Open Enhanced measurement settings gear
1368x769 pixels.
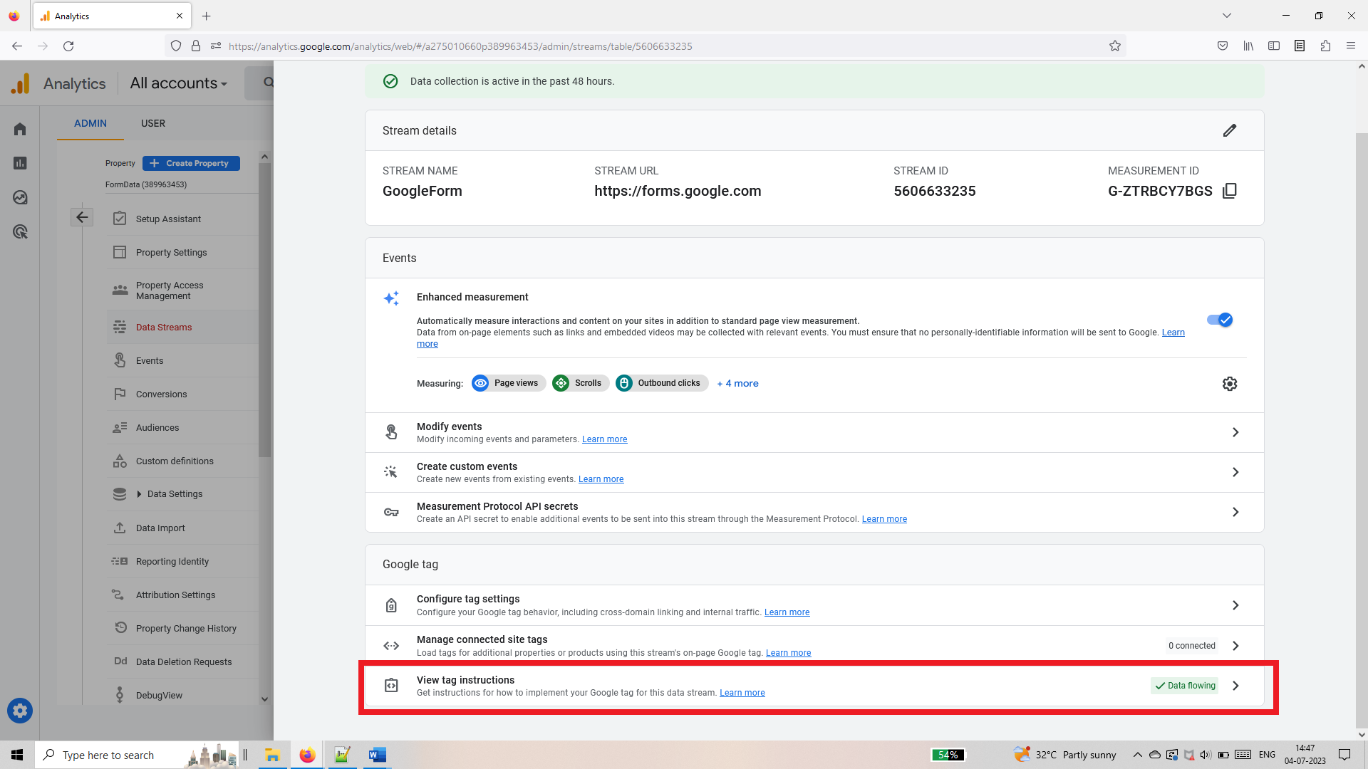1230,384
